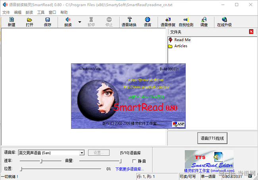Click Build 080331 text on splash

pyautogui.click(x=169, y=69)
